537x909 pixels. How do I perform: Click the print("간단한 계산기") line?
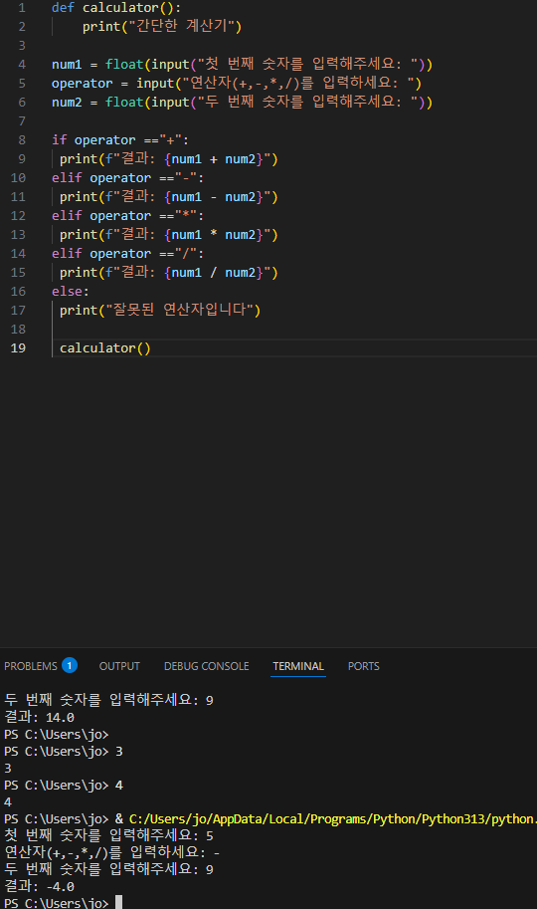(162, 26)
